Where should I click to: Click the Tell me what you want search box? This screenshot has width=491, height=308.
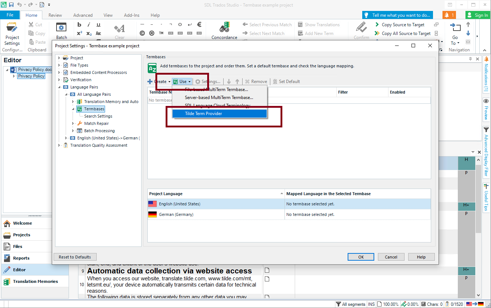click(398, 15)
